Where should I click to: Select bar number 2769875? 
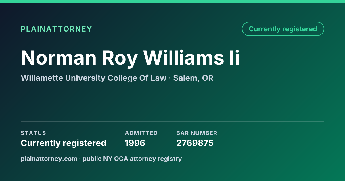(195, 143)
